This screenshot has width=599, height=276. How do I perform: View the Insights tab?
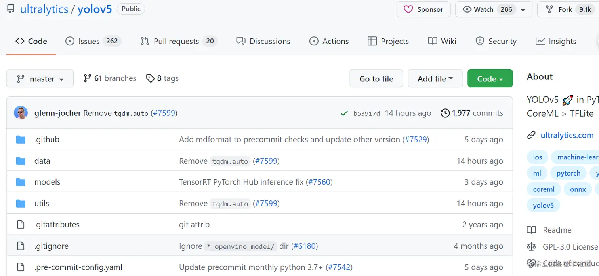(555, 41)
